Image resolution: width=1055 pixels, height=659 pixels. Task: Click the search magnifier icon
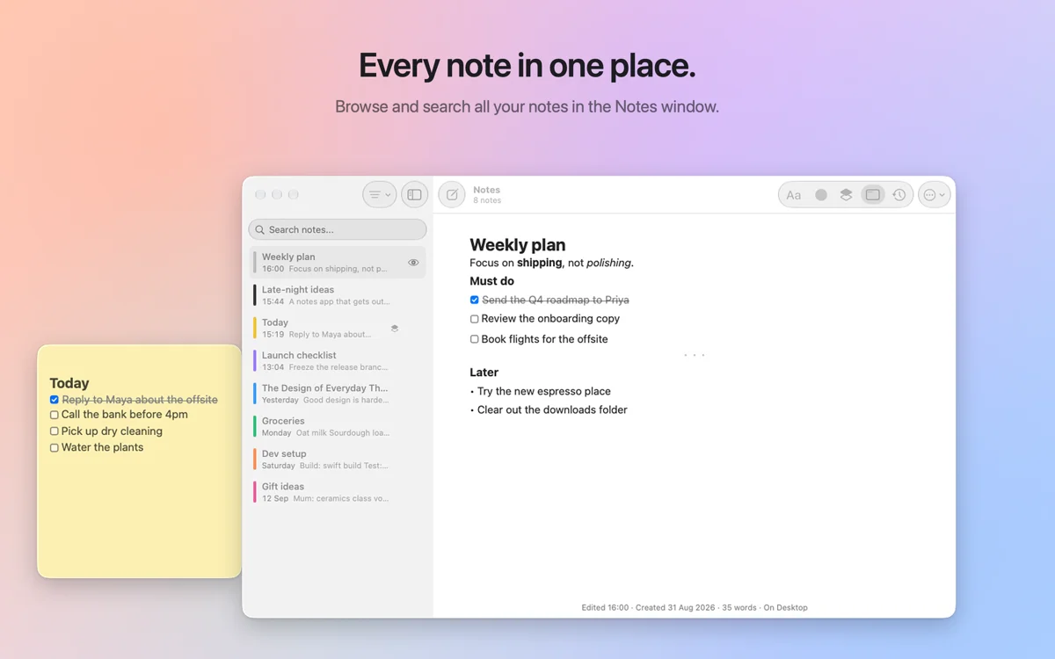click(260, 230)
